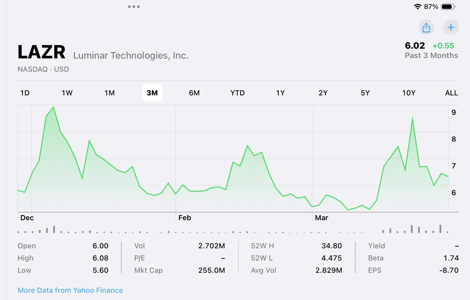Tap the Feb label on chart axis
The width and height of the screenshot is (470, 300).
(x=185, y=218)
